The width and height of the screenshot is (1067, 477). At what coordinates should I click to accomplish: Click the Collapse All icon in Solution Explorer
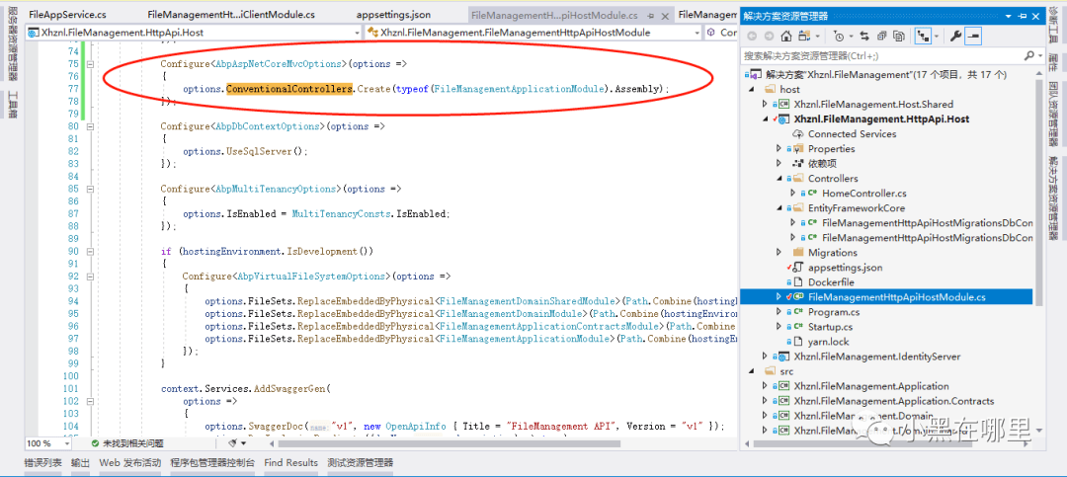(x=884, y=36)
